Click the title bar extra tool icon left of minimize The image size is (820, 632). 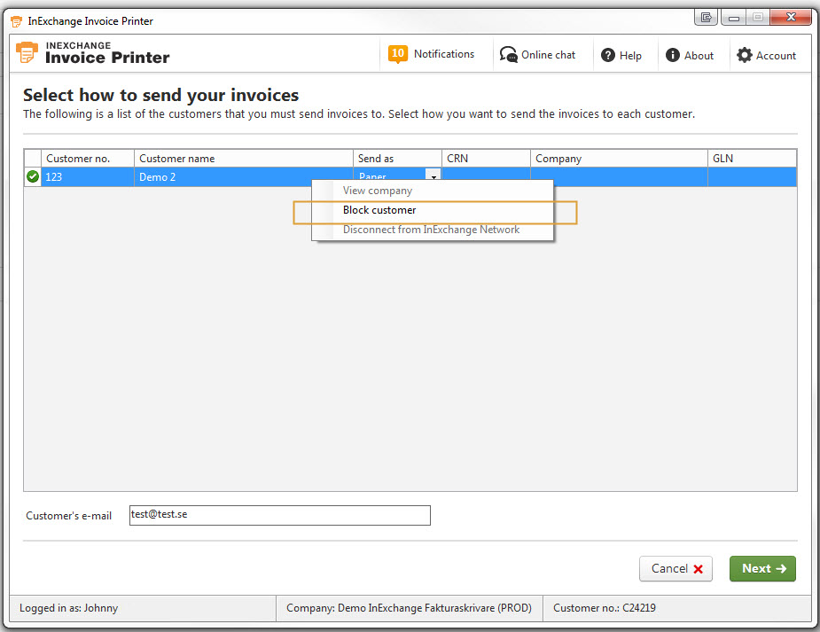tap(706, 18)
